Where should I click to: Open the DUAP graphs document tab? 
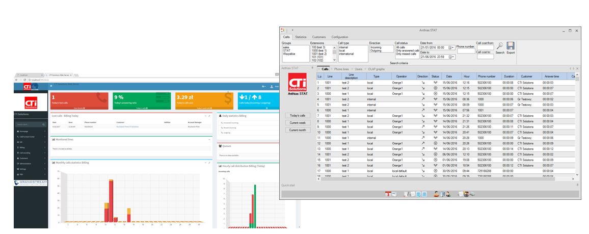pos(377,69)
